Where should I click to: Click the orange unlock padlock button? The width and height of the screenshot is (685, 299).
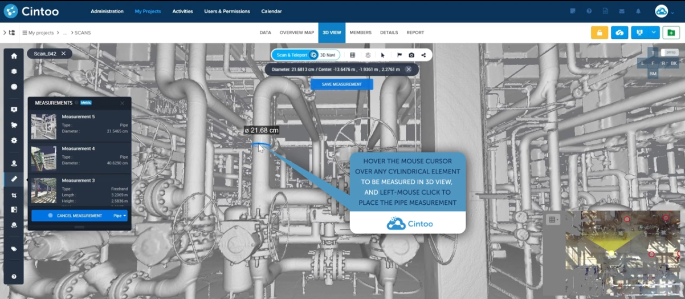click(599, 33)
